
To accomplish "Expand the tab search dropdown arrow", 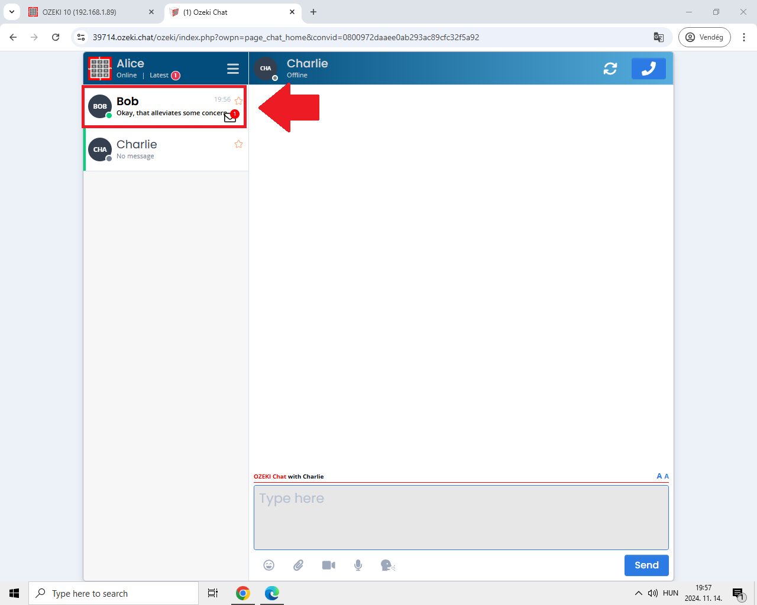I will (x=12, y=12).
